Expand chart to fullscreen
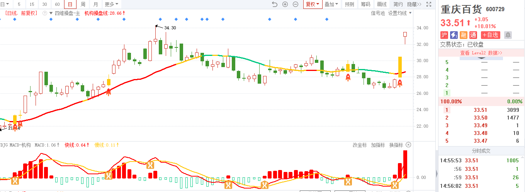This screenshot has height=192, width=525. click(428, 4)
